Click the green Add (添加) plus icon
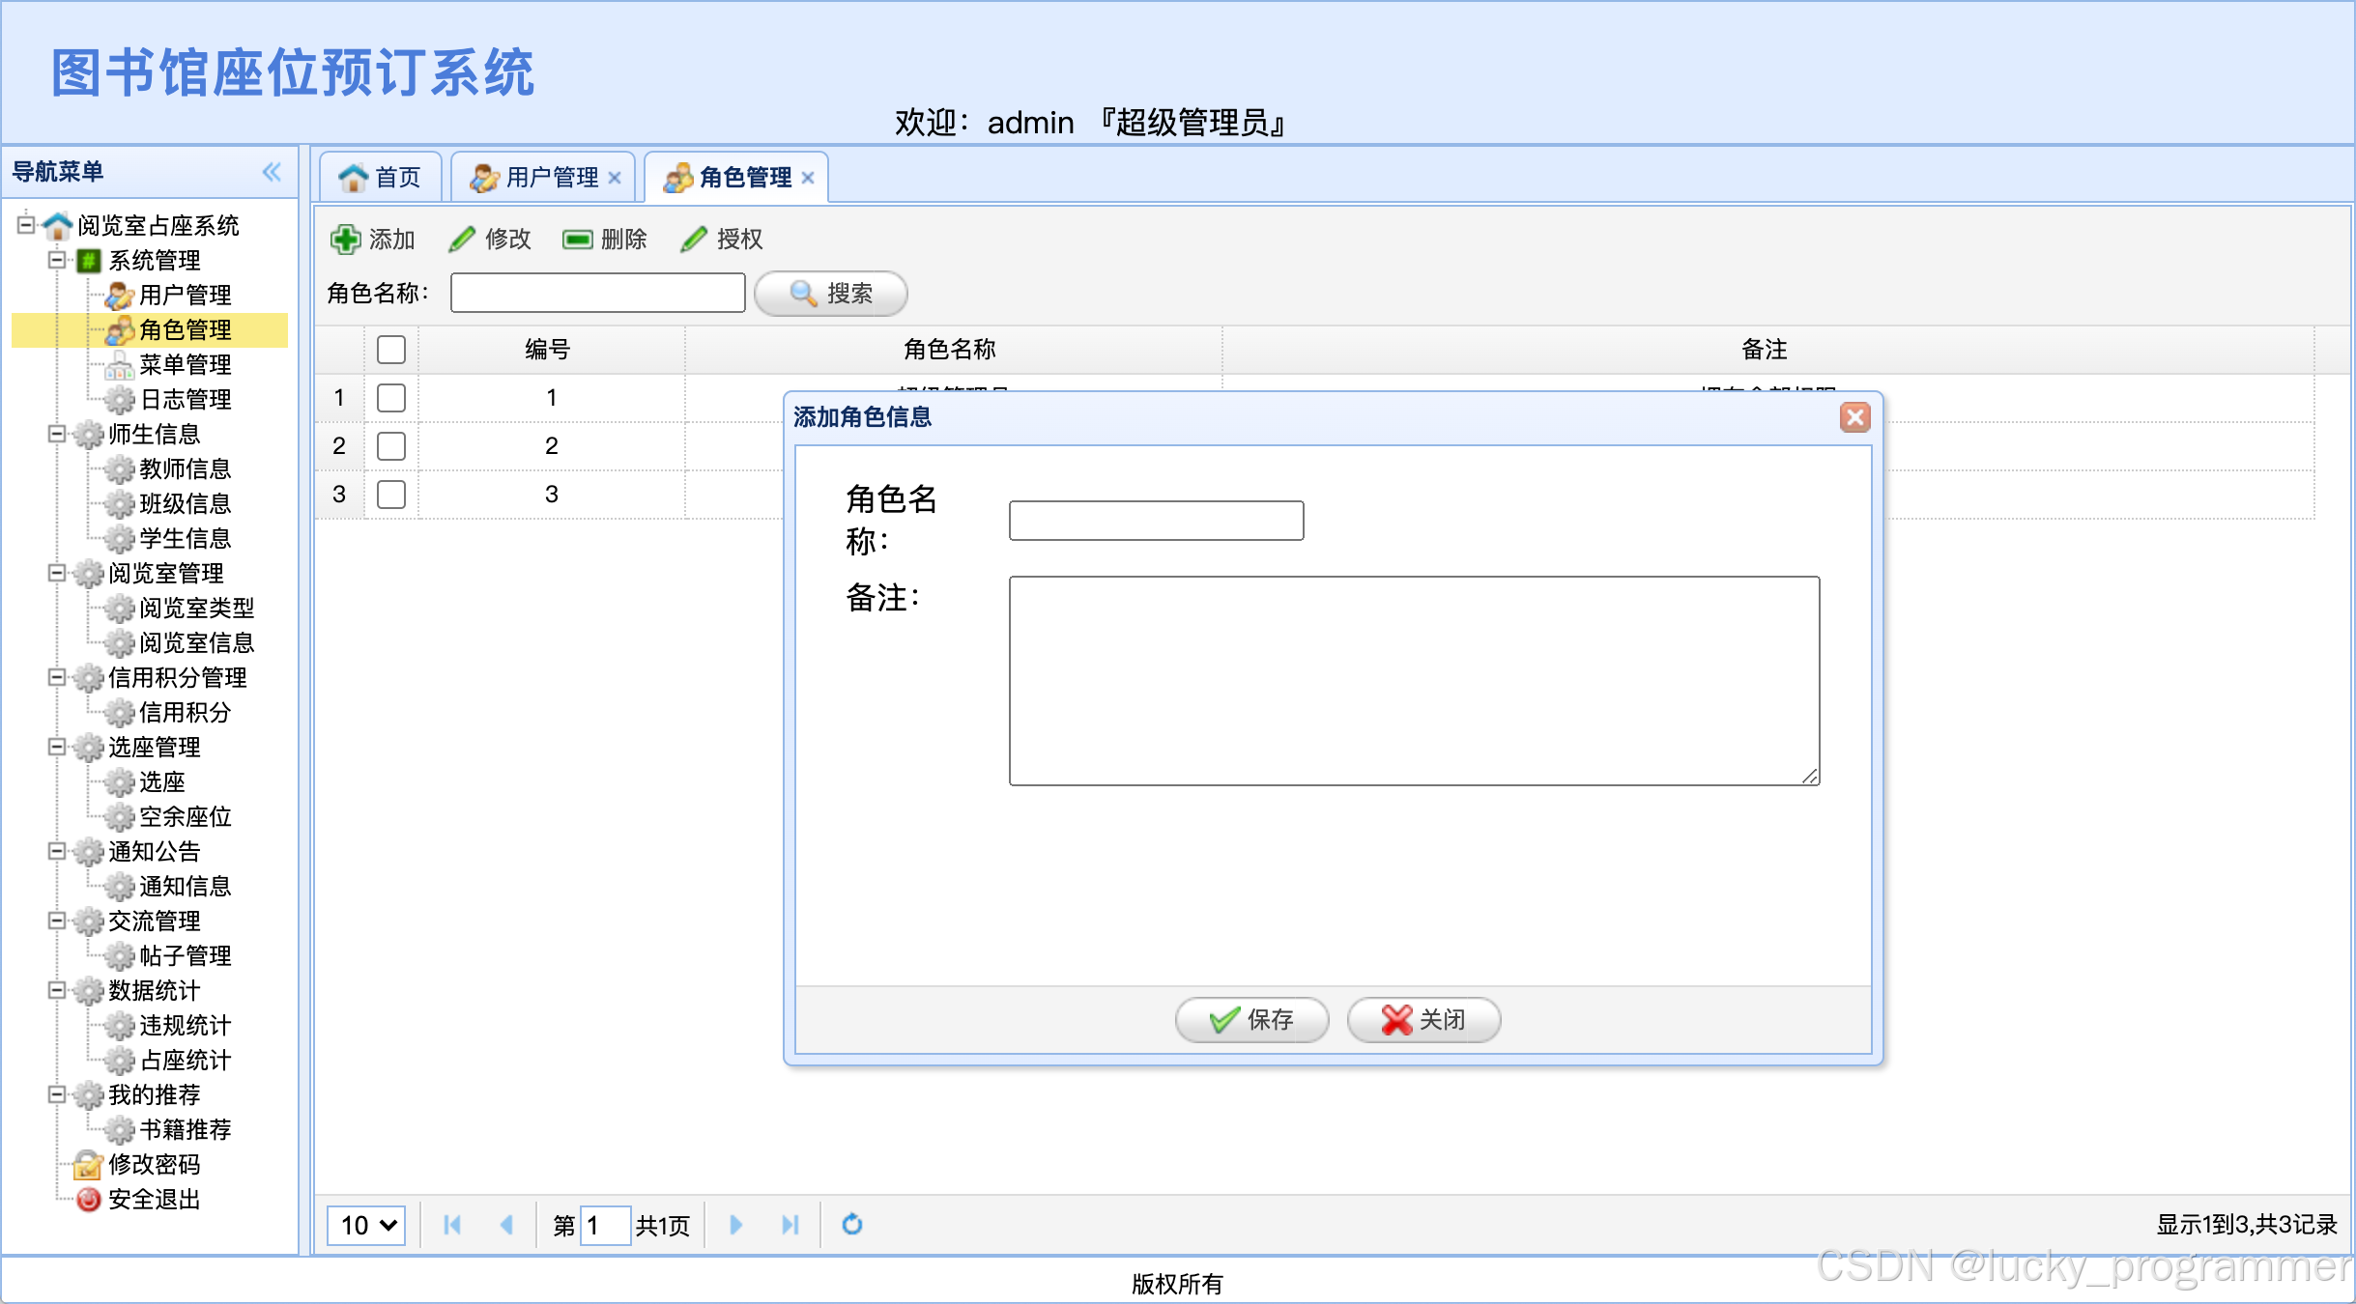 pos(345,239)
